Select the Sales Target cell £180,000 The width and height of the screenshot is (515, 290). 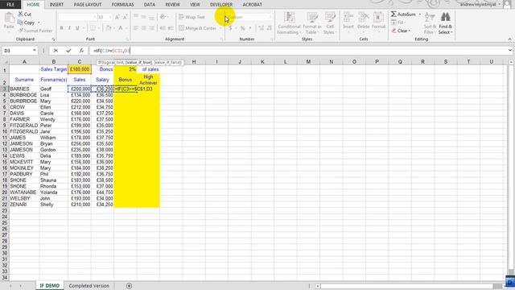80,69
